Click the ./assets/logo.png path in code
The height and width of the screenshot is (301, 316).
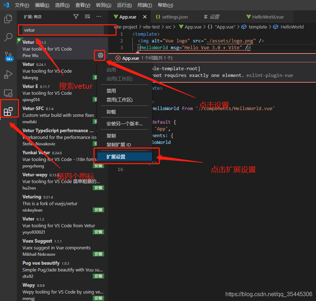click(230, 41)
